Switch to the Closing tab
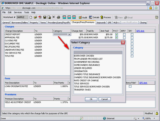The width and height of the screenshot is (160, 121). click(143, 23)
